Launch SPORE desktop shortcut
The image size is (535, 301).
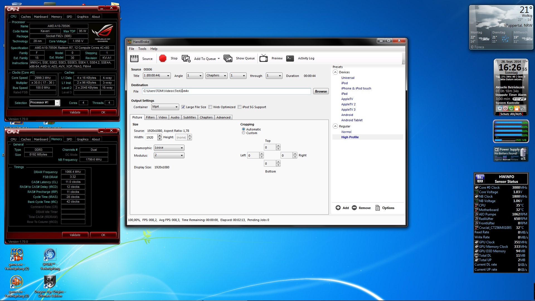tap(50, 255)
